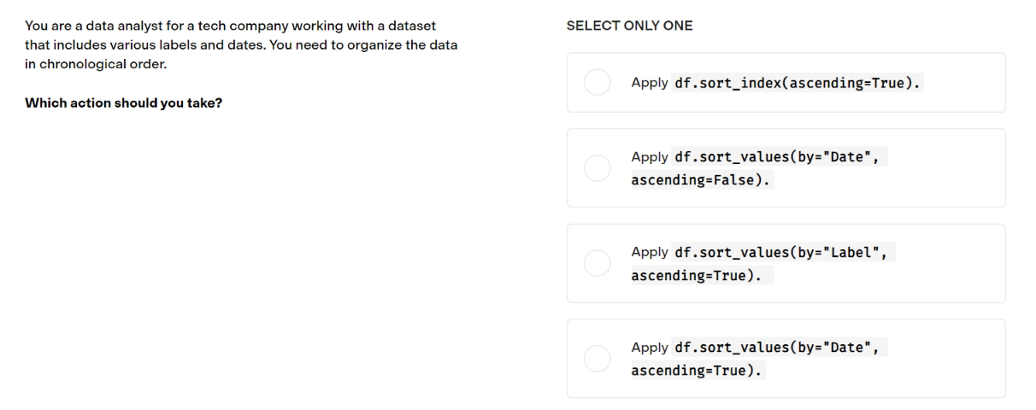Click blank right area of the sort_index card

[x=966, y=83]
